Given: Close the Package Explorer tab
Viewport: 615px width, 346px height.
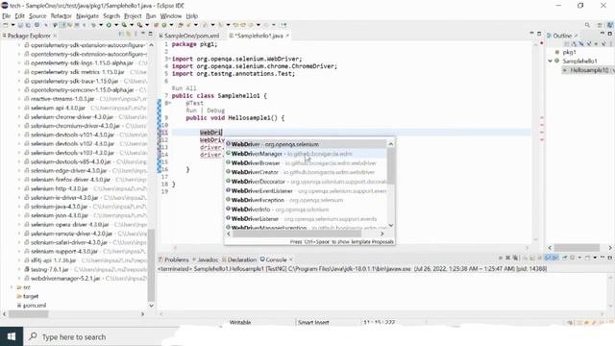Looking at the screenshot, I should 55,36.
